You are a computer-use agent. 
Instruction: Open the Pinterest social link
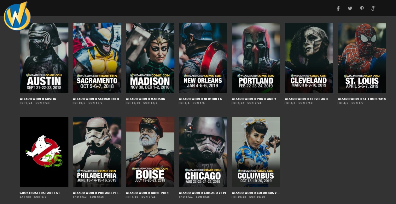coord(362,8)
